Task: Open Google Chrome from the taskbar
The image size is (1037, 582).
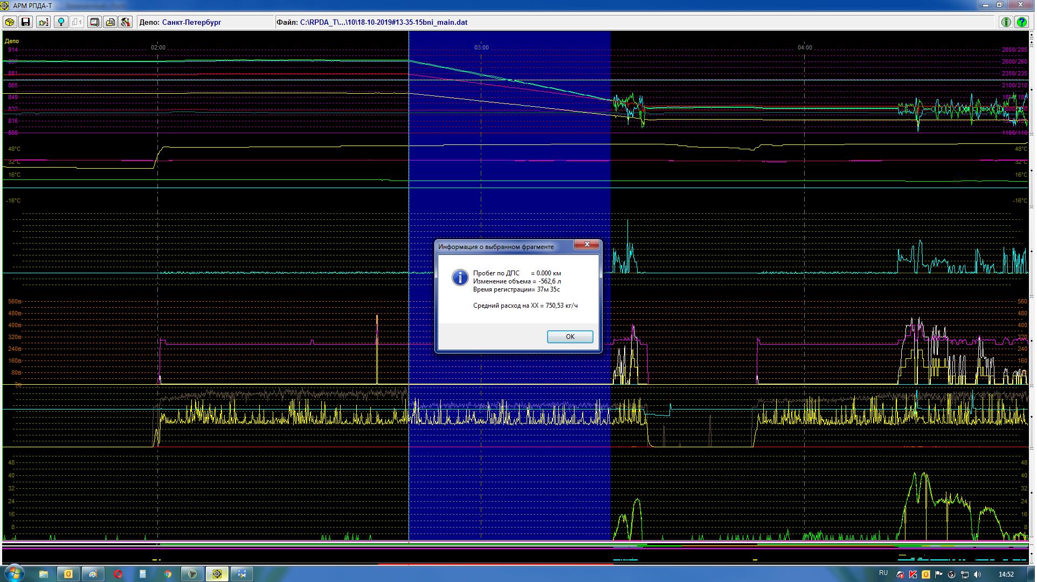Action: [168, 574]
